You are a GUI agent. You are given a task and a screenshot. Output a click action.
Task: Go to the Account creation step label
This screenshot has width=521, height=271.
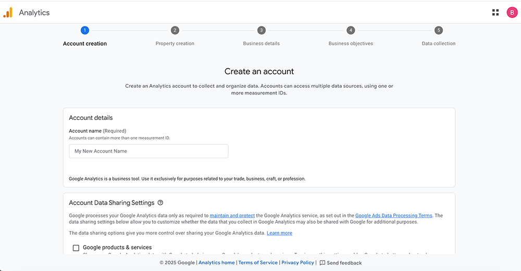tap(85, 44)
